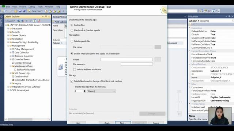The height and width of the screenshot is (131, 234).
Task: Collapse the Management tree node
Action: click(x=8, y=45)
